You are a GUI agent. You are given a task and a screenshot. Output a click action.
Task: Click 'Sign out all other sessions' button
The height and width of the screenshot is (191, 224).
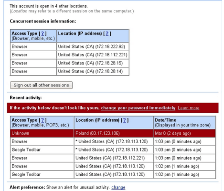point(41,85)
